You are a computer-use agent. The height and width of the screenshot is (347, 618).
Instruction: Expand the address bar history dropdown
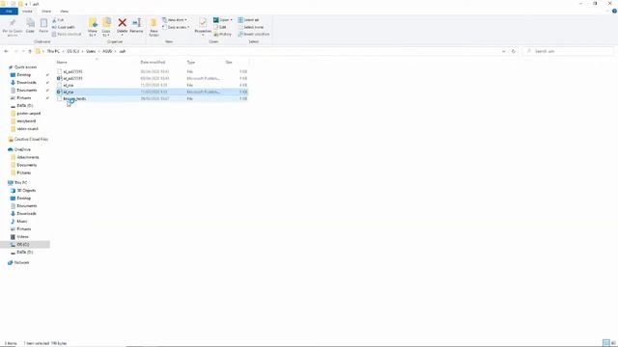[504, 51]
